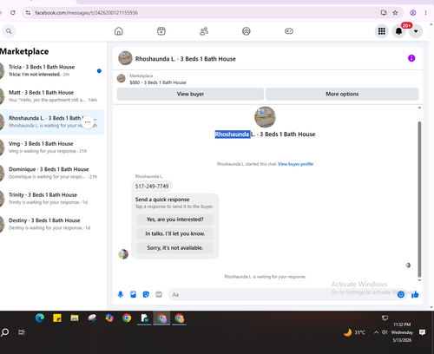Click the unread blue dot on Tricia chat
The height and width of the screenshot is (354, 434).
[x=99, y=70]
